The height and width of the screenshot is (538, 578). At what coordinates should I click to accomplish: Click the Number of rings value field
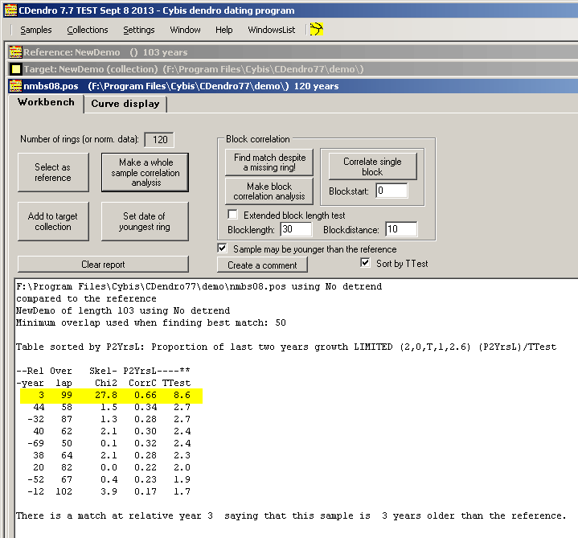pos(159,139)
